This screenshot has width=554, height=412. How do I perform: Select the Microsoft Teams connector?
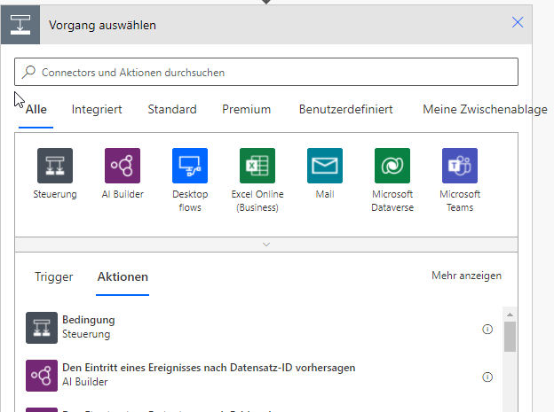460,166
